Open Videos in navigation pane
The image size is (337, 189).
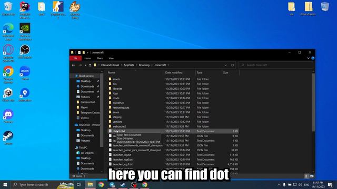[x=84, y=118]
